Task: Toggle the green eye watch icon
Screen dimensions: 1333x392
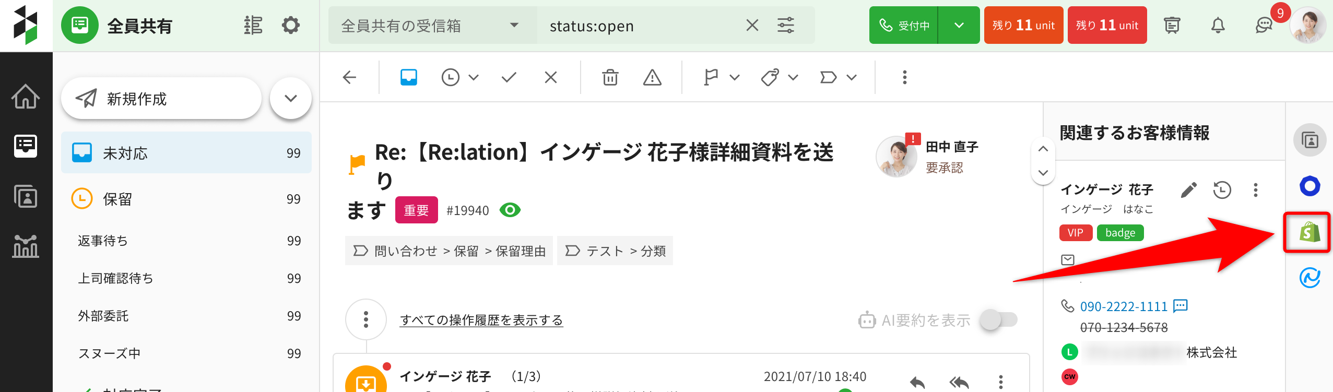Action: coord(510,210)
